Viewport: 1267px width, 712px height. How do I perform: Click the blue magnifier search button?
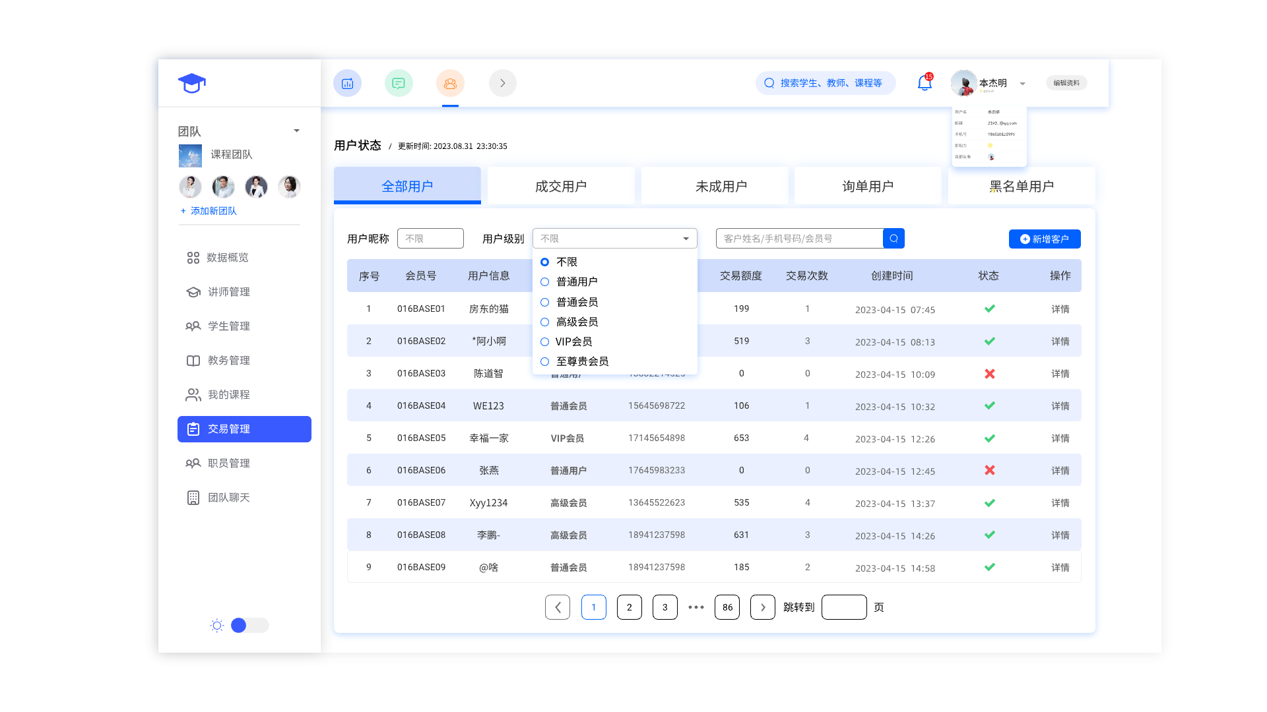(x=893, y=238)
